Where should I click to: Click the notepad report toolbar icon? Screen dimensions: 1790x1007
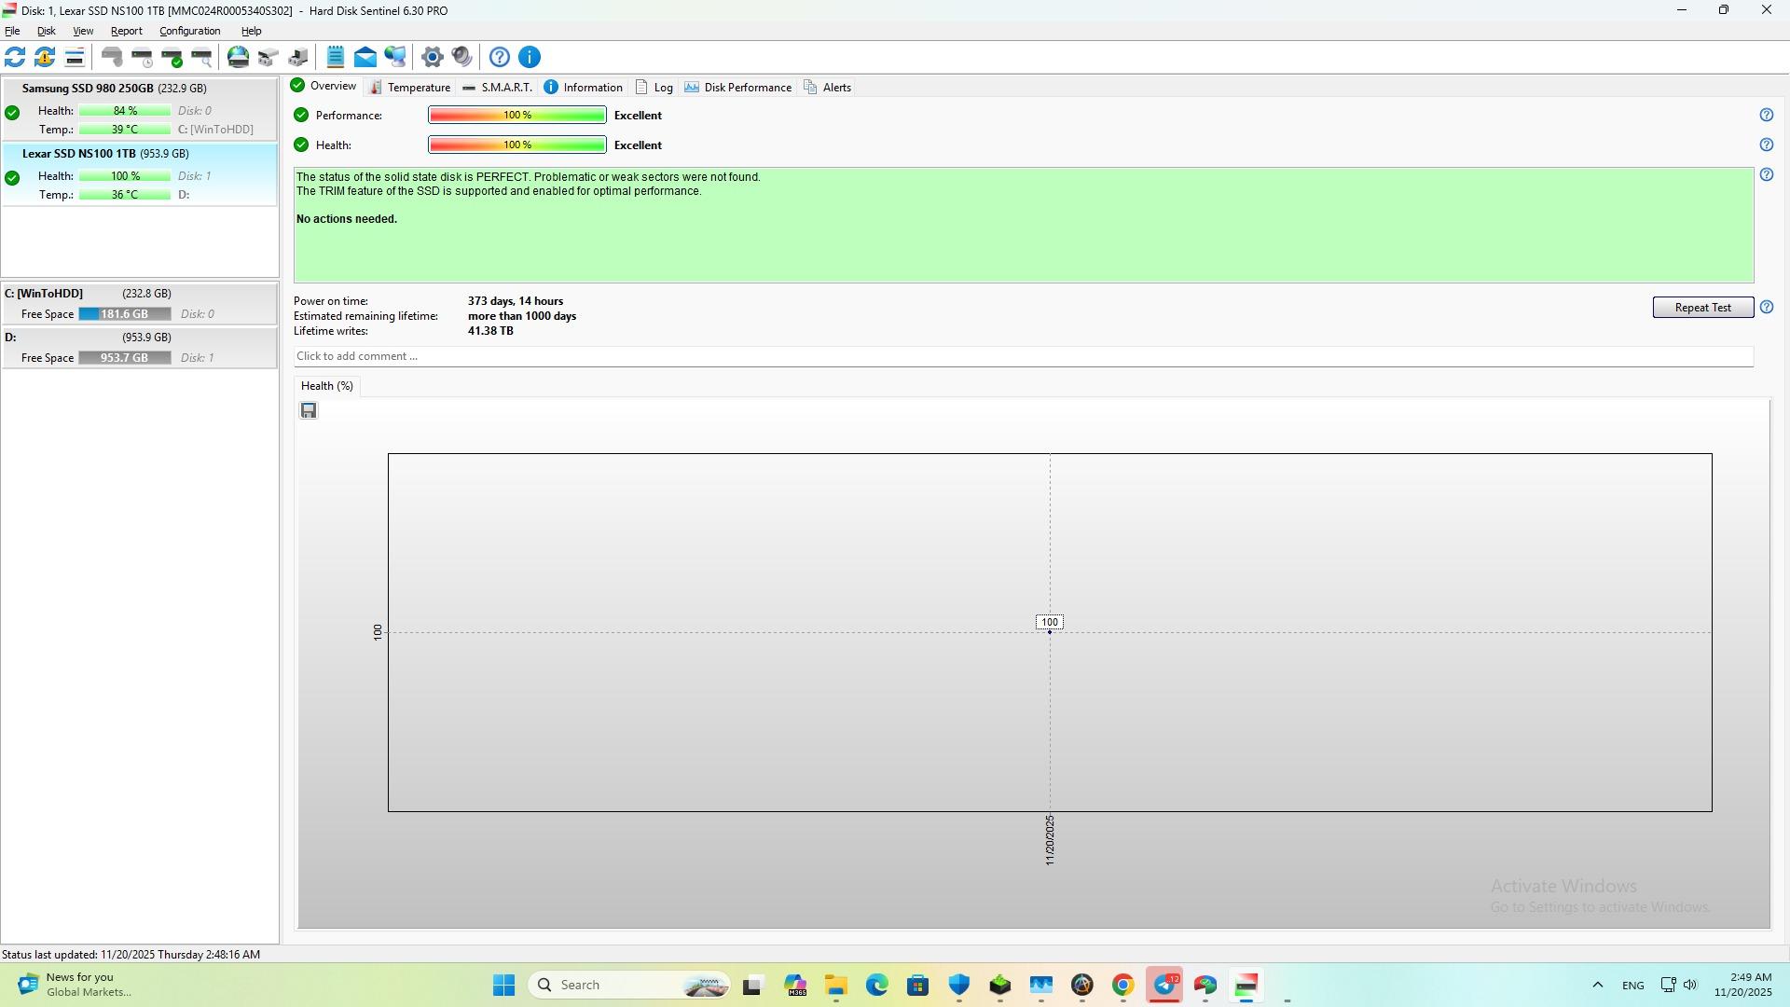(x=336, y=58)
